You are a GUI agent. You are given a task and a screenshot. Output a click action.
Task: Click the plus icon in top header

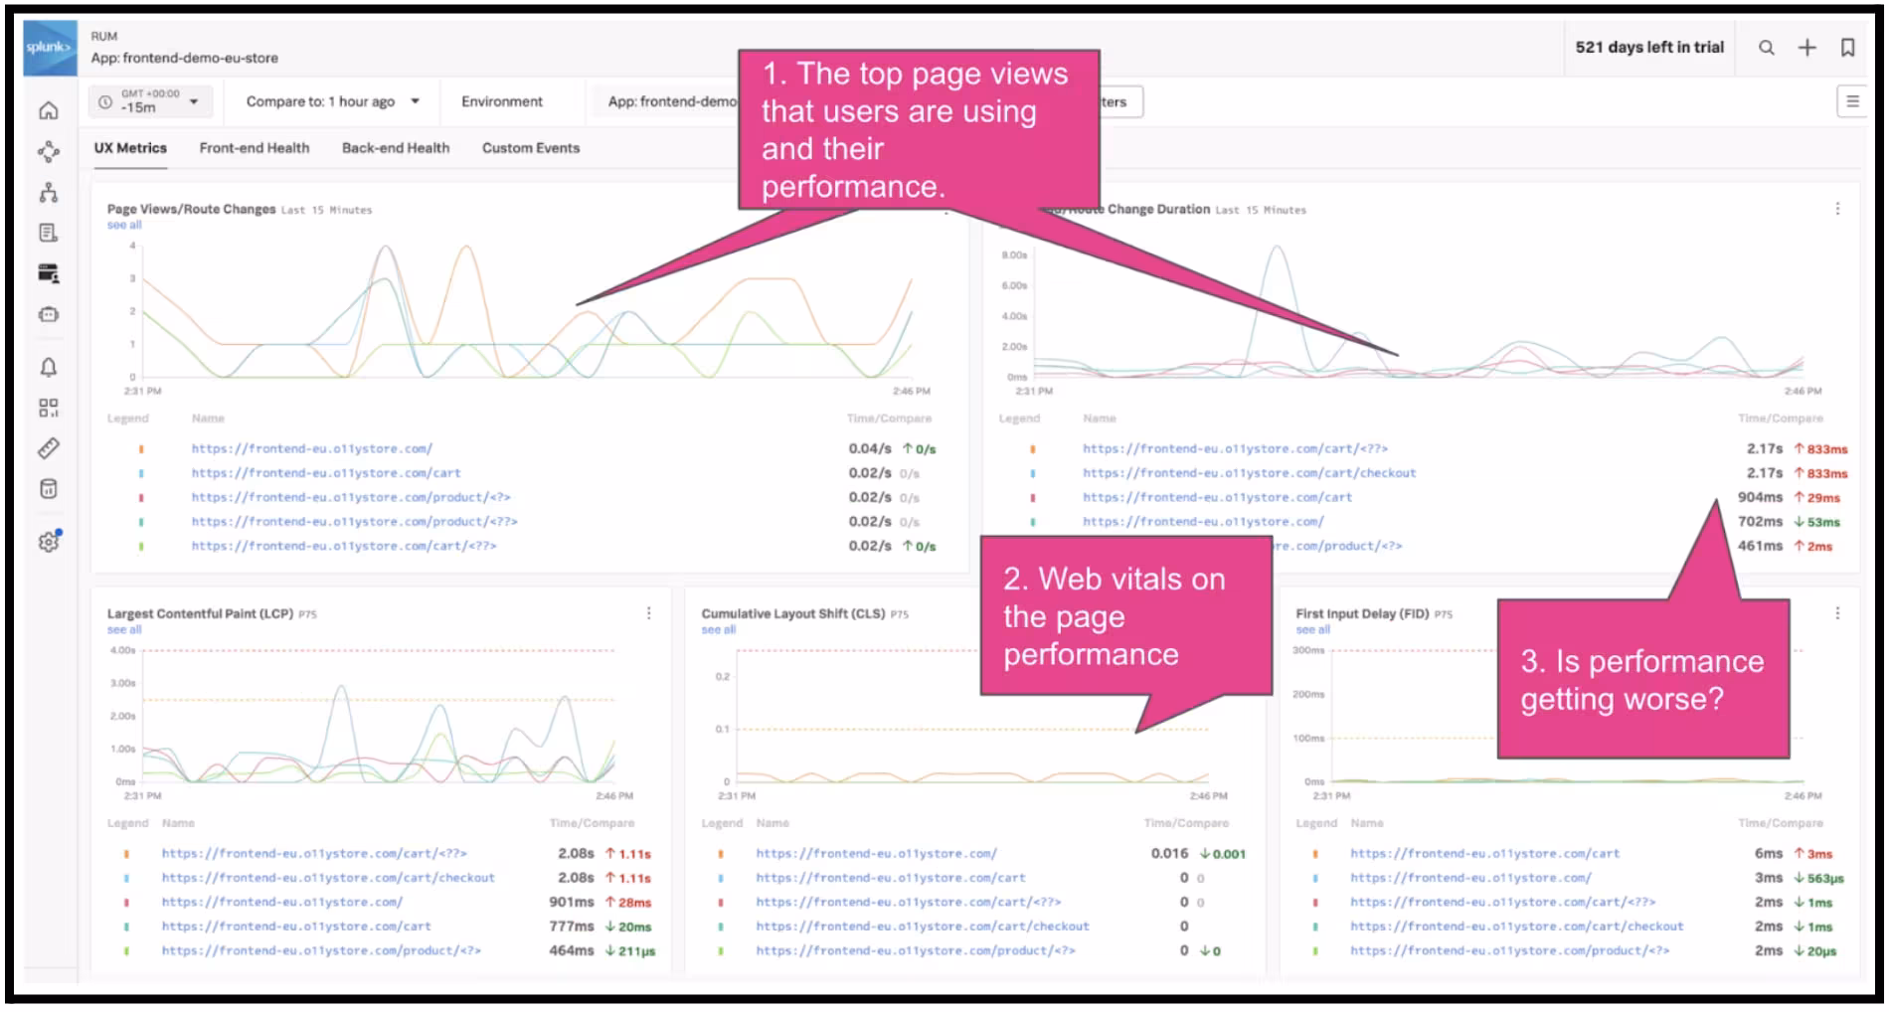click(x=1806, y=48)
